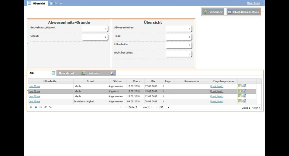The width and height of the screenshot is (289, 156).
Task: Open Lisa, Mona link in 12.08.2018 row
Action: [x=34, y=96]
